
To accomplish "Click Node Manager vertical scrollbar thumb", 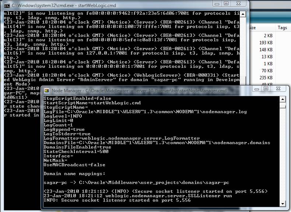I will coord(283,106).
